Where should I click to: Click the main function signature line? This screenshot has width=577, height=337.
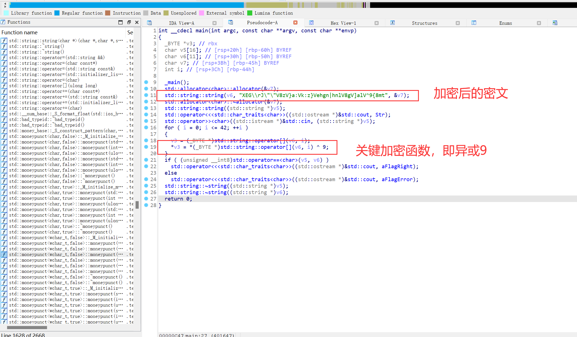[257, 31]
